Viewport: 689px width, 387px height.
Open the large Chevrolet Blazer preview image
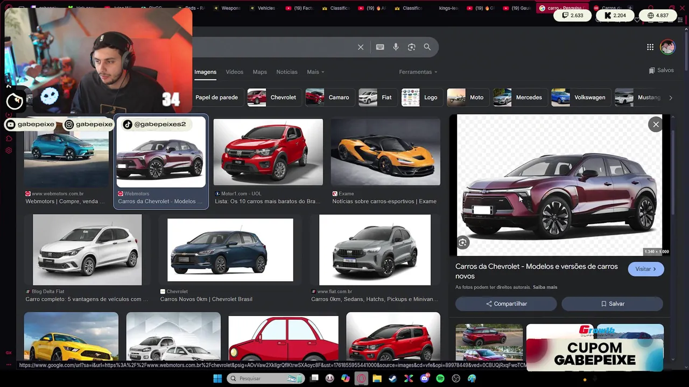pyautogui.click(x=560, y=185)
